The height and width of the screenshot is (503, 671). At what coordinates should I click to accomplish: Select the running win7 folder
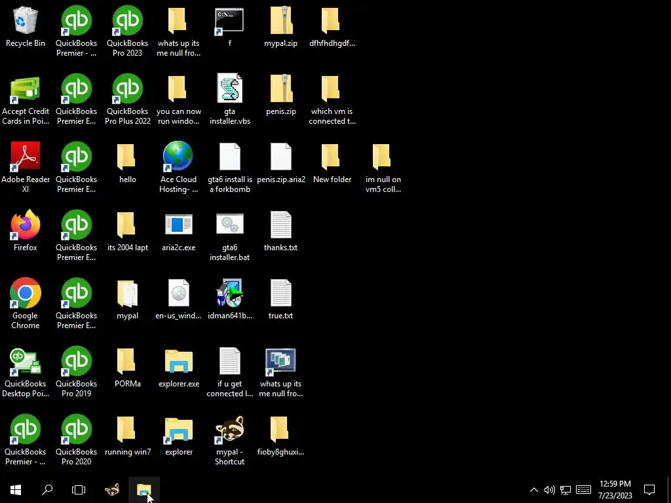point(128,435)
